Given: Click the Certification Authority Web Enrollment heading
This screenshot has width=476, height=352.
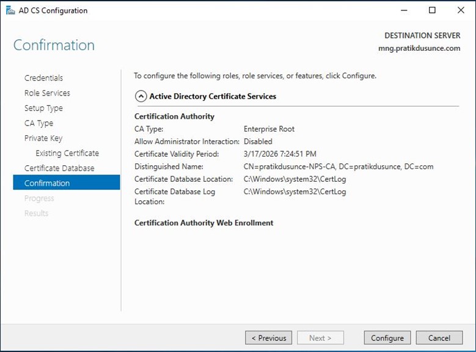Looking at the screenshot, I should coord(203,223).
